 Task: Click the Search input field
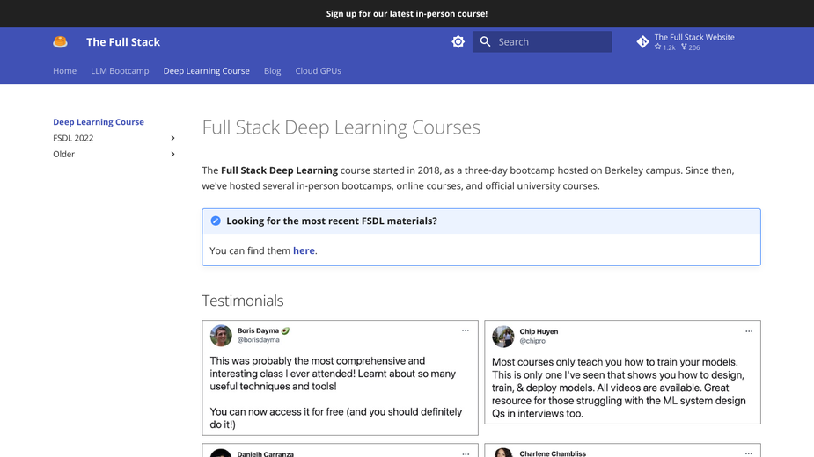coord(542,41)
